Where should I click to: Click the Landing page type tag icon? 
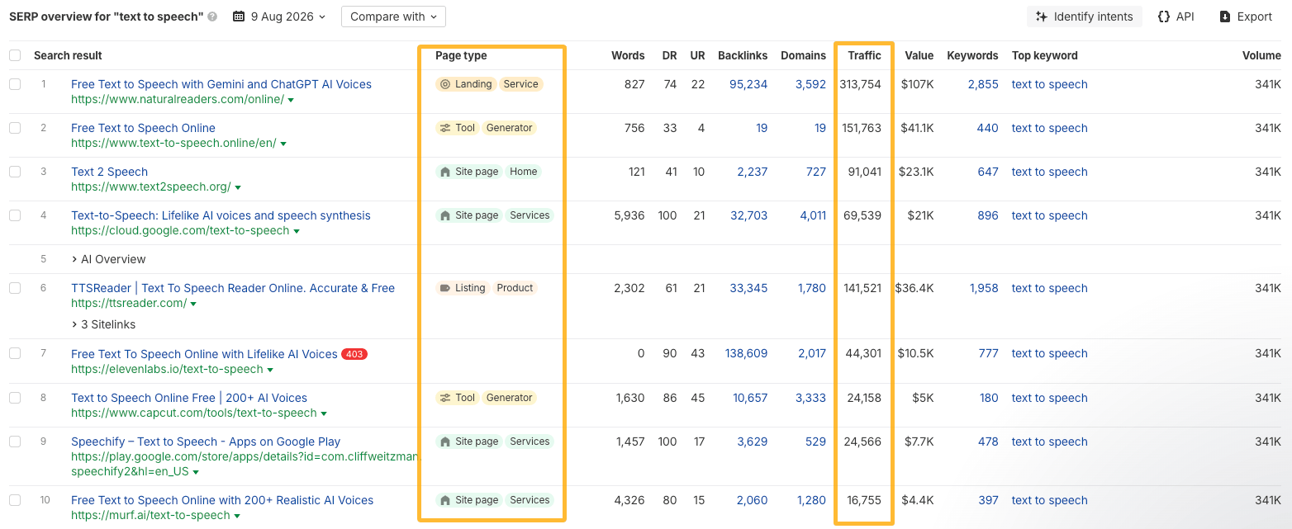(x=445, y=84)
